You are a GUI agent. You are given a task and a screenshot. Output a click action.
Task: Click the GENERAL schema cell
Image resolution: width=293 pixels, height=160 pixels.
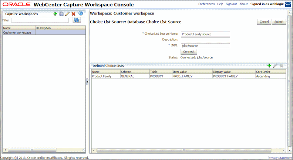(135, 76)
